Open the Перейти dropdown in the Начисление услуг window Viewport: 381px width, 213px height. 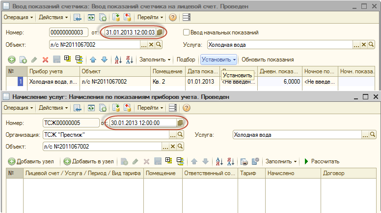[x=150, y=108]
